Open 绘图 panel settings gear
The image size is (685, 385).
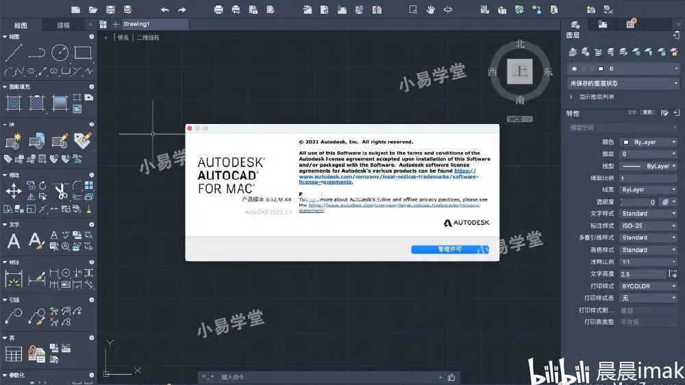click(91, 37)
